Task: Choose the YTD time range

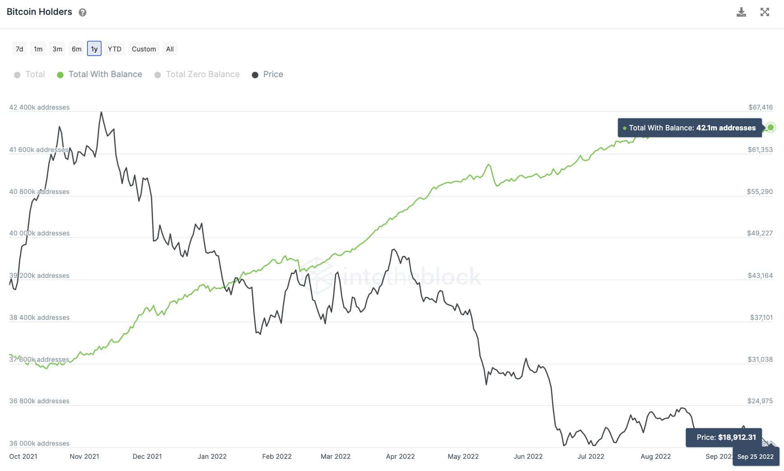Action: point(115,49)
